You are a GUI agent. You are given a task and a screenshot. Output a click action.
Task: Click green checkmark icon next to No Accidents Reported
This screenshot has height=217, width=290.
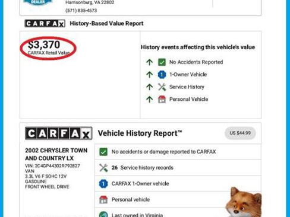coord(162,62)
